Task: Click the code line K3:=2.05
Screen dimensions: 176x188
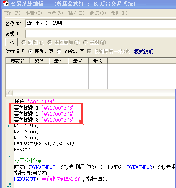Action: pos(26,137)
